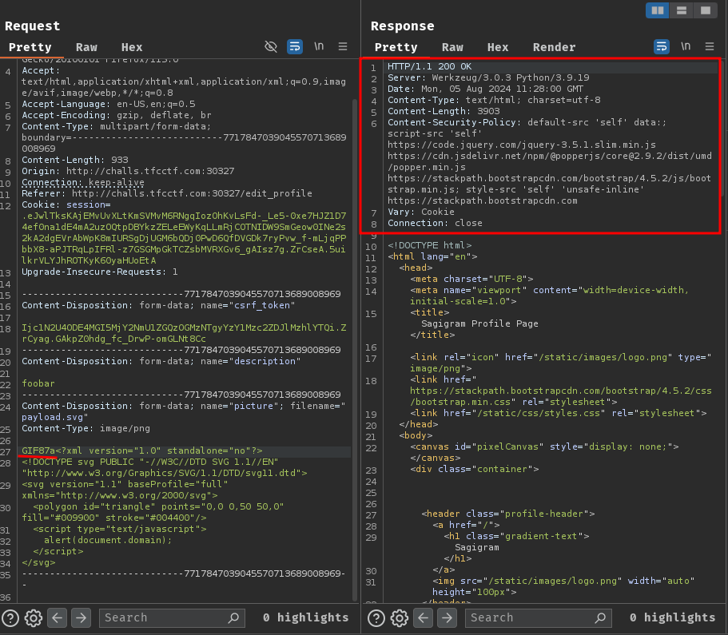Select the side-by-side layout icon
The height and width of the screenshot is (635, 728).
(x=658, y=10)
